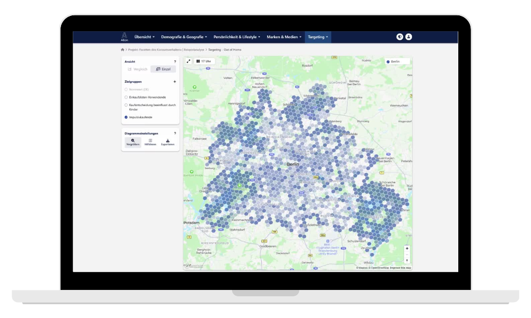This screenshot has height=318, width=531.
Task: Click the Exportieren button
Action: [x=168, y=142]
